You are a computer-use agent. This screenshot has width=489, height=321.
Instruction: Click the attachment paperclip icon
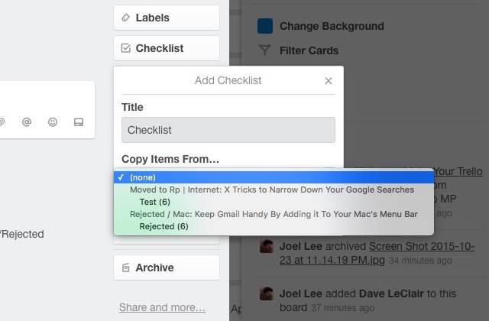(2, 122)
